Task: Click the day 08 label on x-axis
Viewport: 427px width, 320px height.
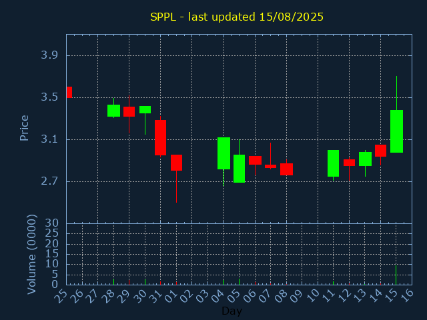Action: 281,296
